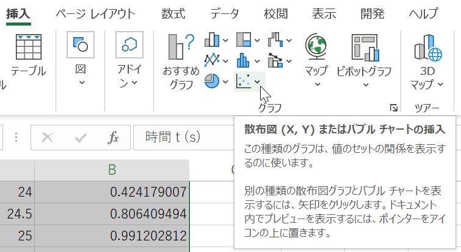Open the ヘルプ tab
The image size is (461, 252).
pyautogui.click(x=423, y=14)
